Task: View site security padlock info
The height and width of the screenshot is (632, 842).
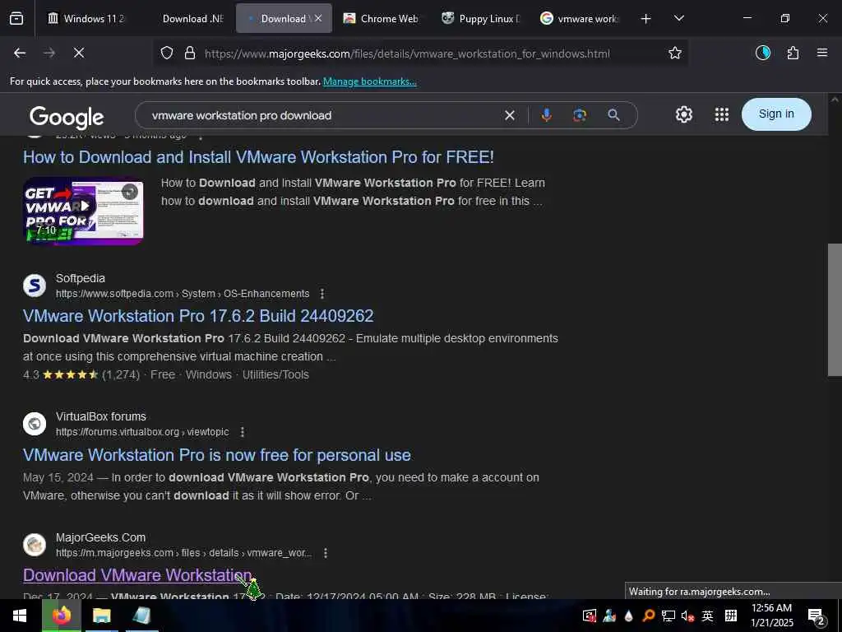Action: (x=190, y=53)
